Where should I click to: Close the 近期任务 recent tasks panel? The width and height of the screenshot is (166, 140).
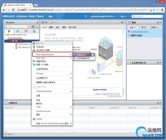pyautogui.click(x=160, y=103)
